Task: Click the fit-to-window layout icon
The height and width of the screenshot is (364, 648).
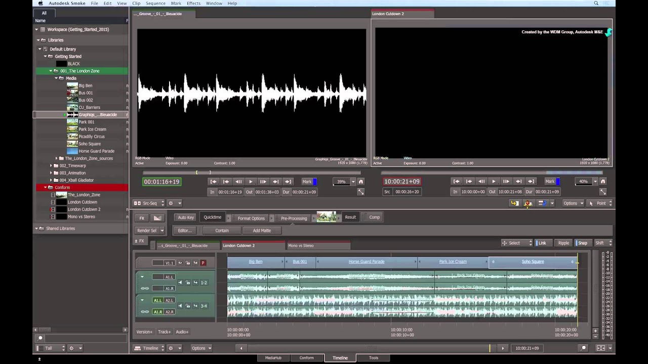Action: 601,348
